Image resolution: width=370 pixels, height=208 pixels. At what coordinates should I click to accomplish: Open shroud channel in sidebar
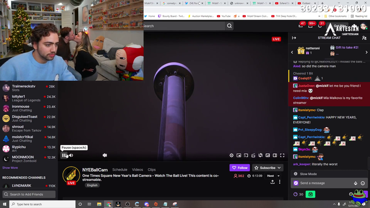tap(29, 128)
